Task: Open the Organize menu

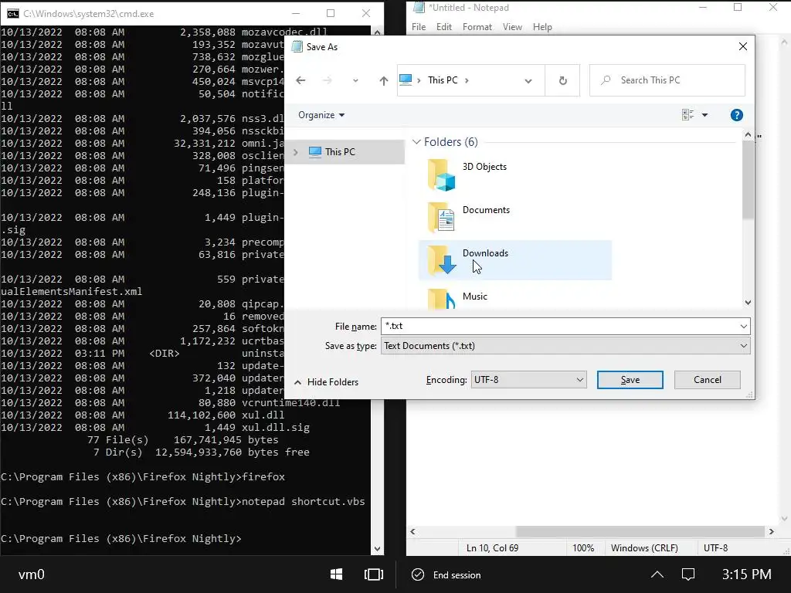Action: click(x=321, y=115)
